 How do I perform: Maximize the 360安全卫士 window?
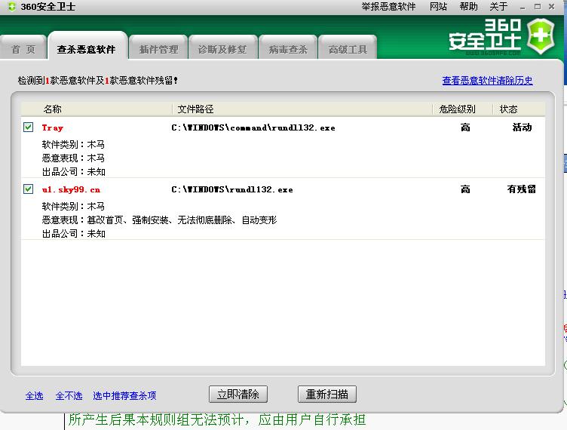538,7
